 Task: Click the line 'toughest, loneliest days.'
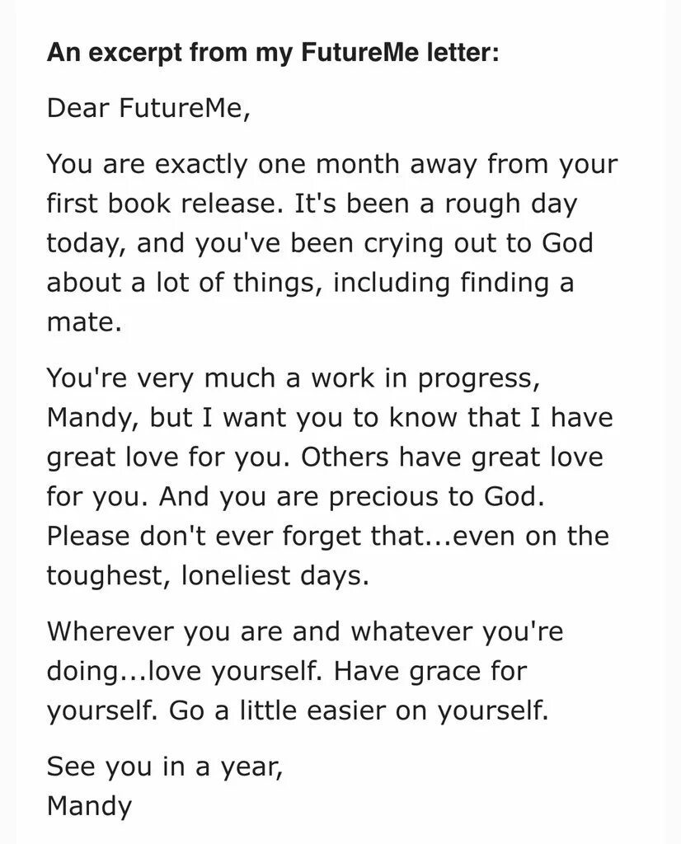(208, 576)
